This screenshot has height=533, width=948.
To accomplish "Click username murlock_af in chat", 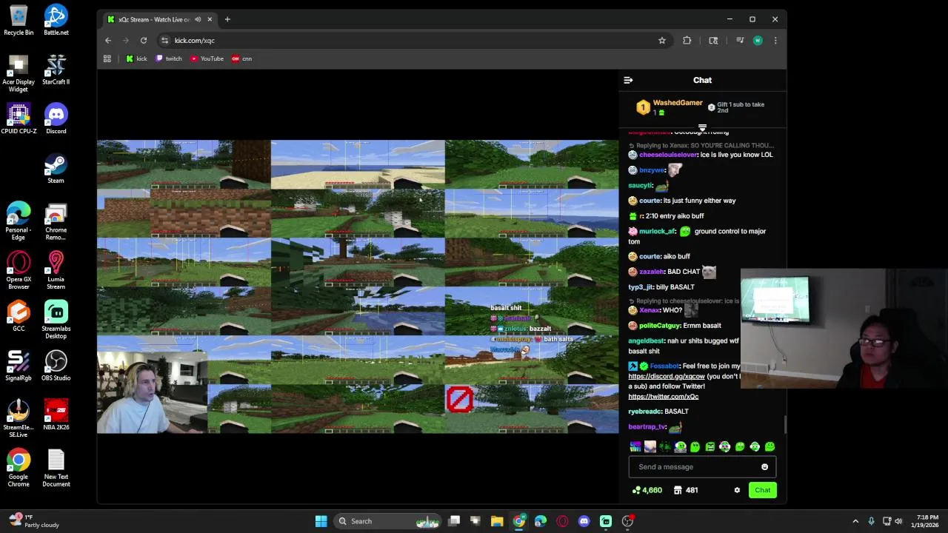I will pos(657,231).
